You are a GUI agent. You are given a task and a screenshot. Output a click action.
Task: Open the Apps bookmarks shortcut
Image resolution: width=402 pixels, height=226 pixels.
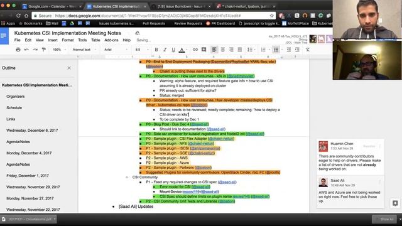pyautogui.click(x=8, y=23)
